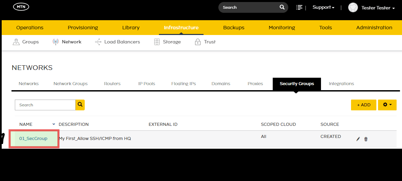The height and width of the screenshot is (181, 402).
Task: Click description 'My First_Allow SSH/ICMP from HQ'
Action: pyautogui.click(x=95, y=139)
